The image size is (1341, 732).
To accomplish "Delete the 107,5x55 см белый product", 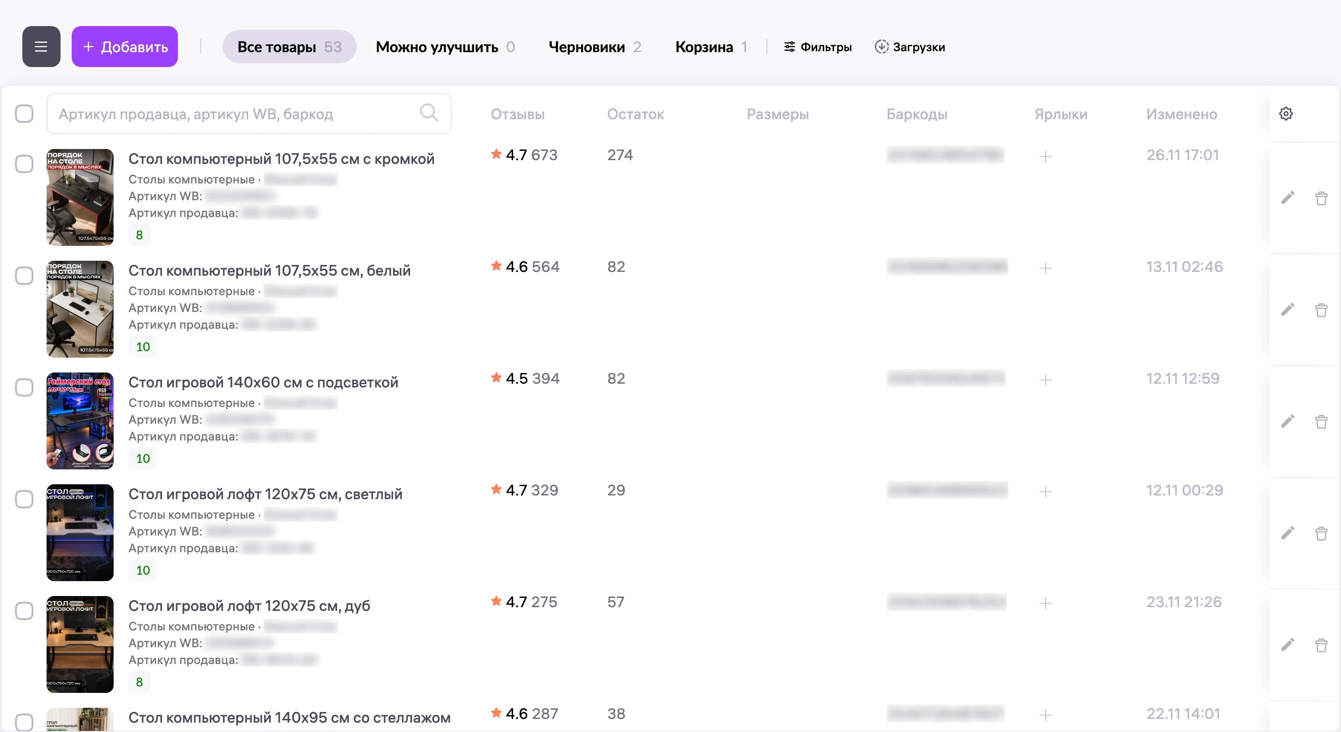I will 1321,310.
